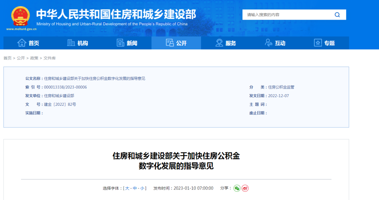Click the issuing unit 住房和城乡建设部

pyautogui.click(x=59, y=96)
